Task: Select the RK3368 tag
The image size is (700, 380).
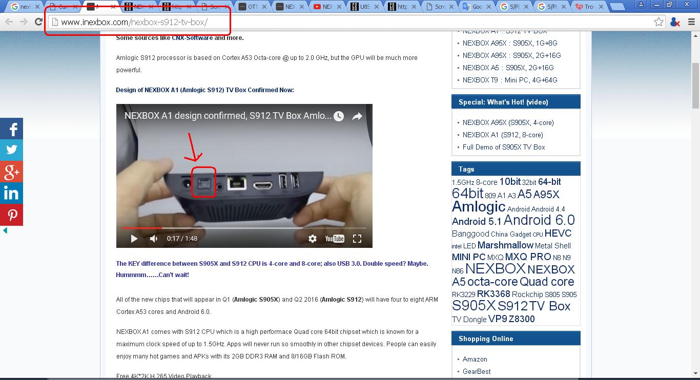Action: 493,294
